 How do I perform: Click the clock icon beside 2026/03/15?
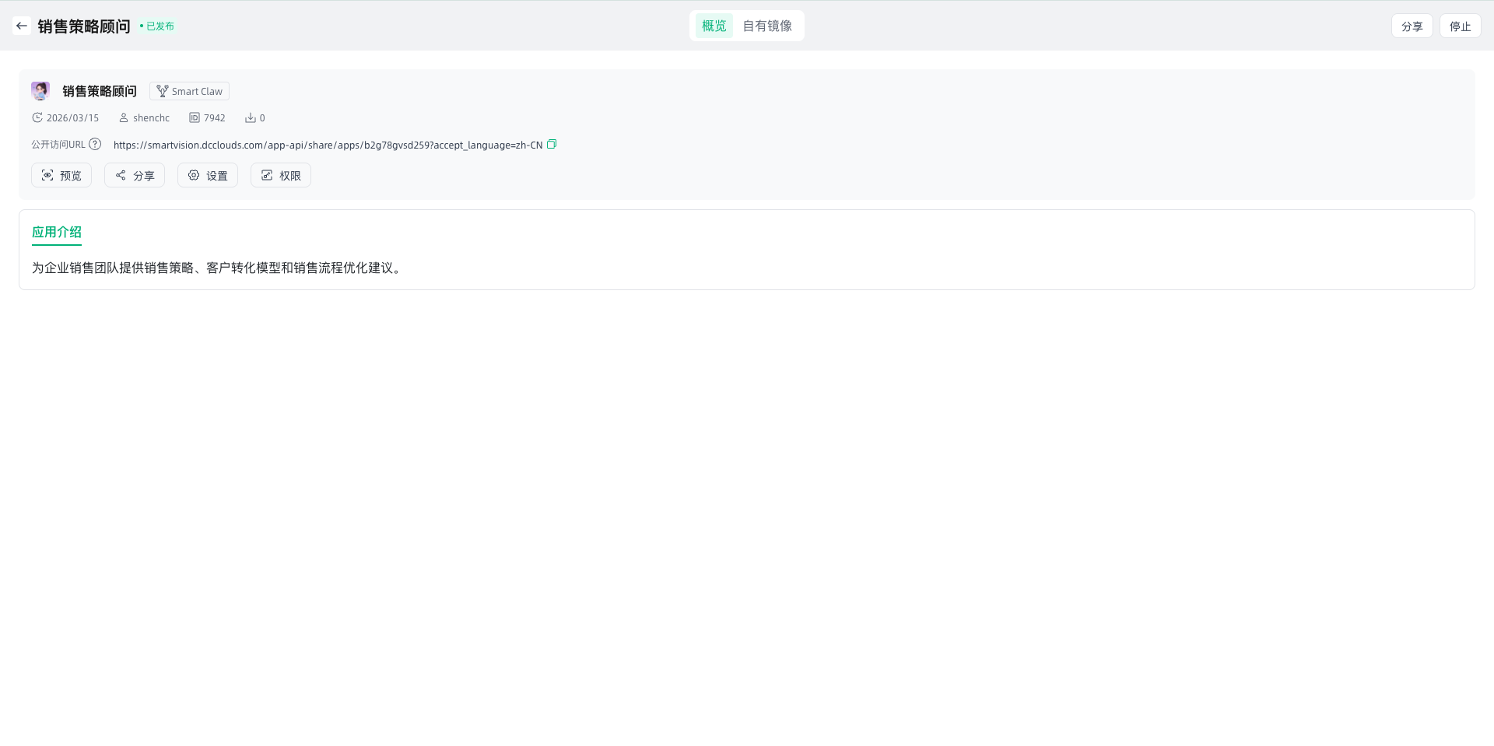(x=37, y=117)
